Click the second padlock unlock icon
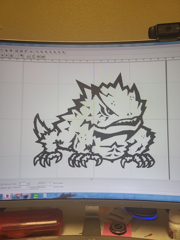180x240 pixels. pyautogui.click(x=7, y=55)
